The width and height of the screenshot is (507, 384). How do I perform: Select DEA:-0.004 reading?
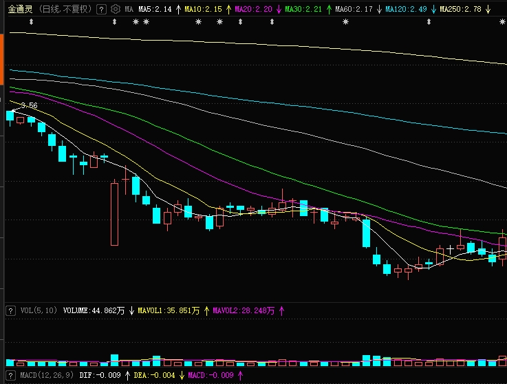click(x=154, y=375)
